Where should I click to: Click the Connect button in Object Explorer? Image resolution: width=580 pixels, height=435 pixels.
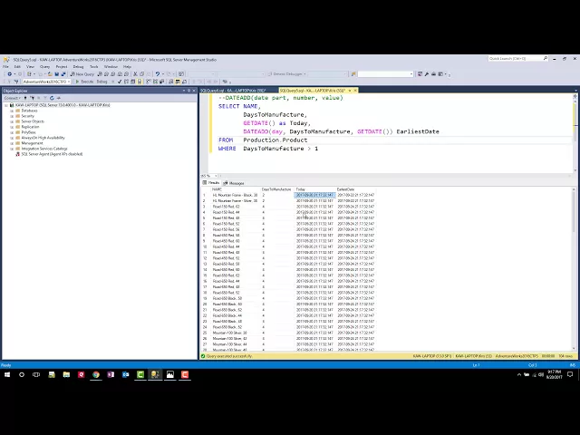click(x=12, y=98)
